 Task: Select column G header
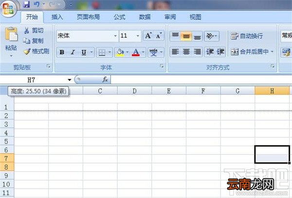click(x=237, y=91)
